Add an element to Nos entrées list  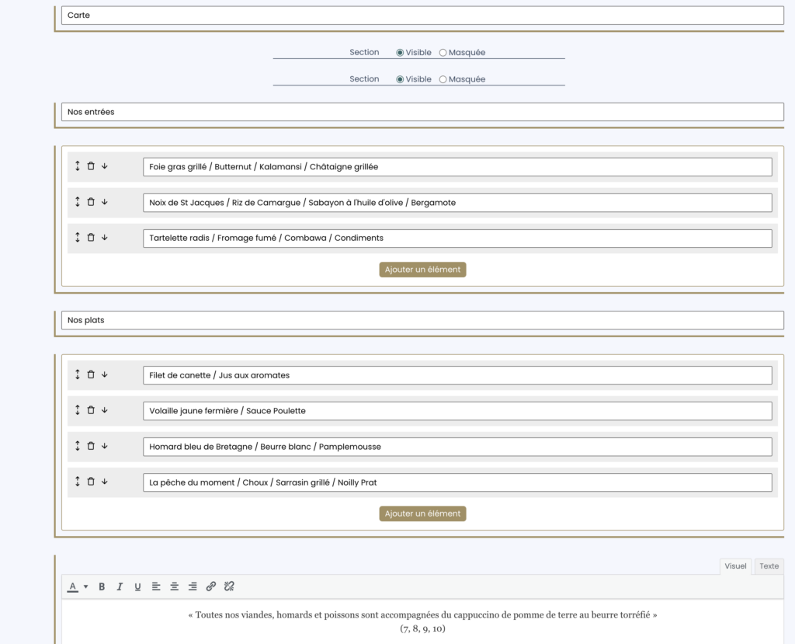click(x=422, y=270)
